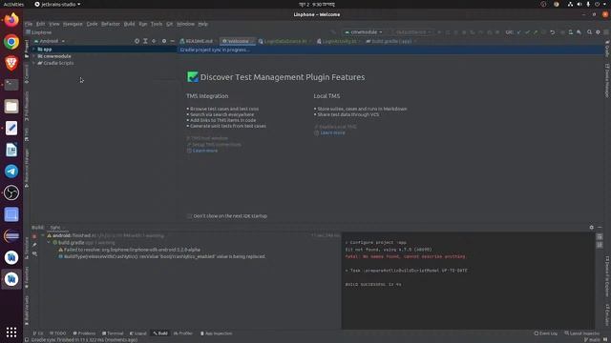
Task: Stop the build with the red stop icon
Action: 34,236
